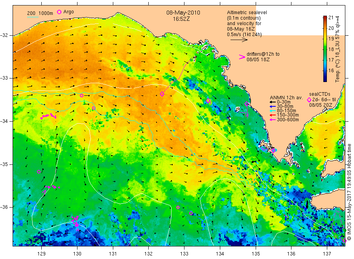Viewport: 354px width, 259px height.
Task: Click the blue 30-80m arrow in ANMN legend
Action: pyautogui.click(x=273, y=106)
